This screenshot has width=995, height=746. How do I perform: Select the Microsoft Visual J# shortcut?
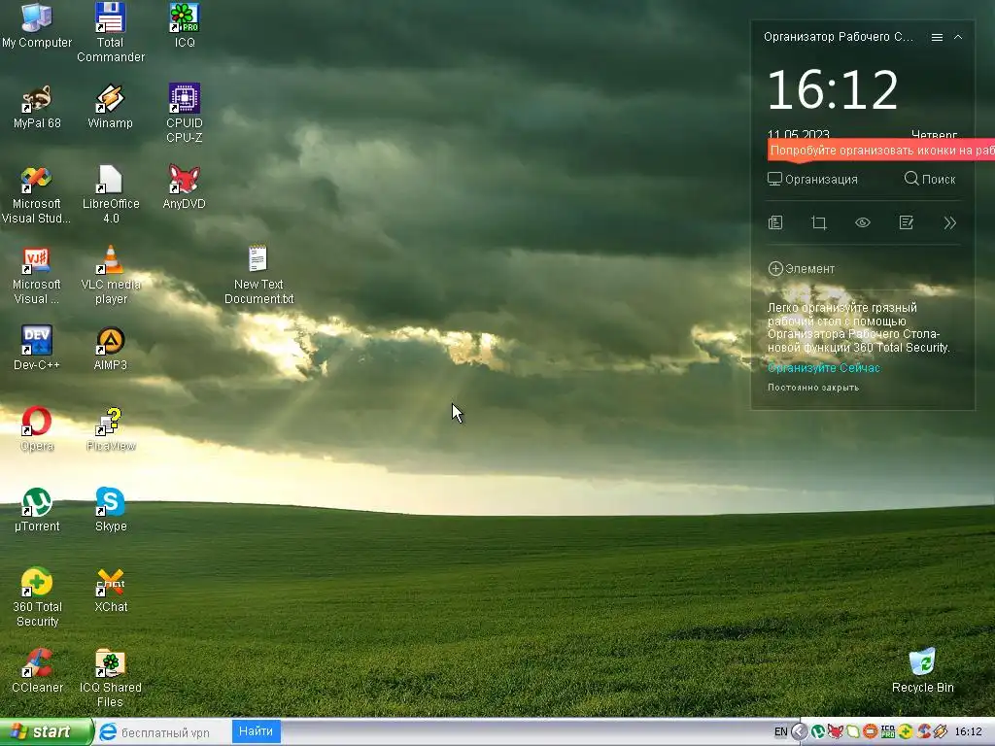36,275
